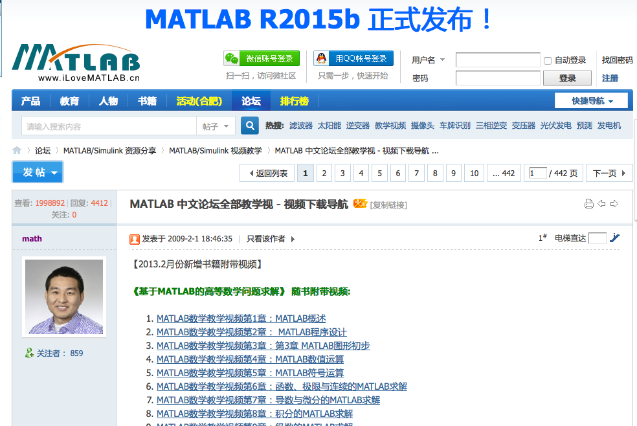Open the 产品 nav tab
Image resolution: width=637 pixels, height=426 pixels.
30,101
